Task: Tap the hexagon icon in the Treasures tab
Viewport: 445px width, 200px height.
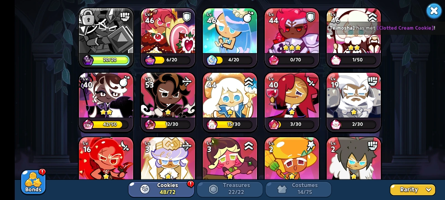Action: click(213, 189)
